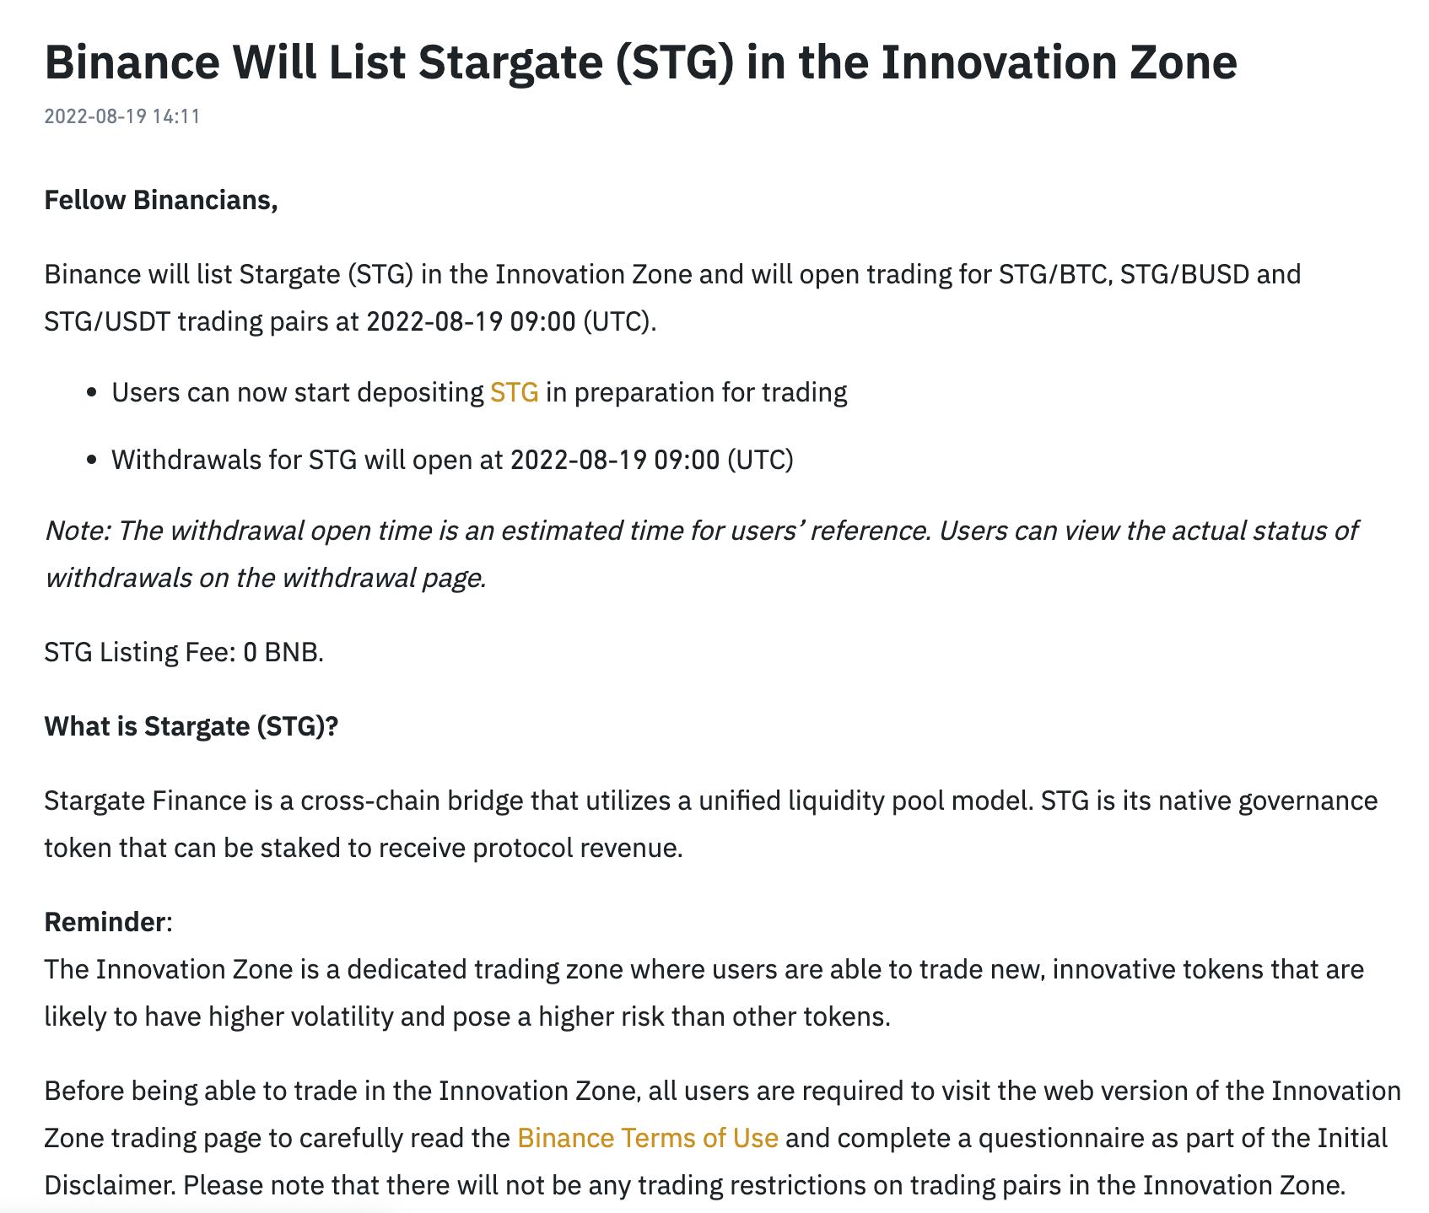Click the STG/BTC pair text

(1052, 275)
